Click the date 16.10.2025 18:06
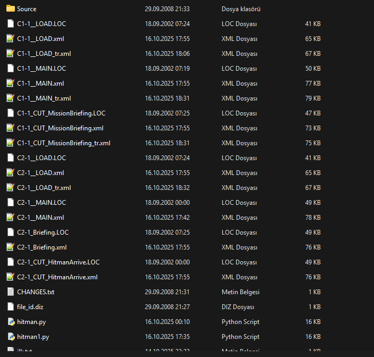The image size is (374, 357). [167, 54]
